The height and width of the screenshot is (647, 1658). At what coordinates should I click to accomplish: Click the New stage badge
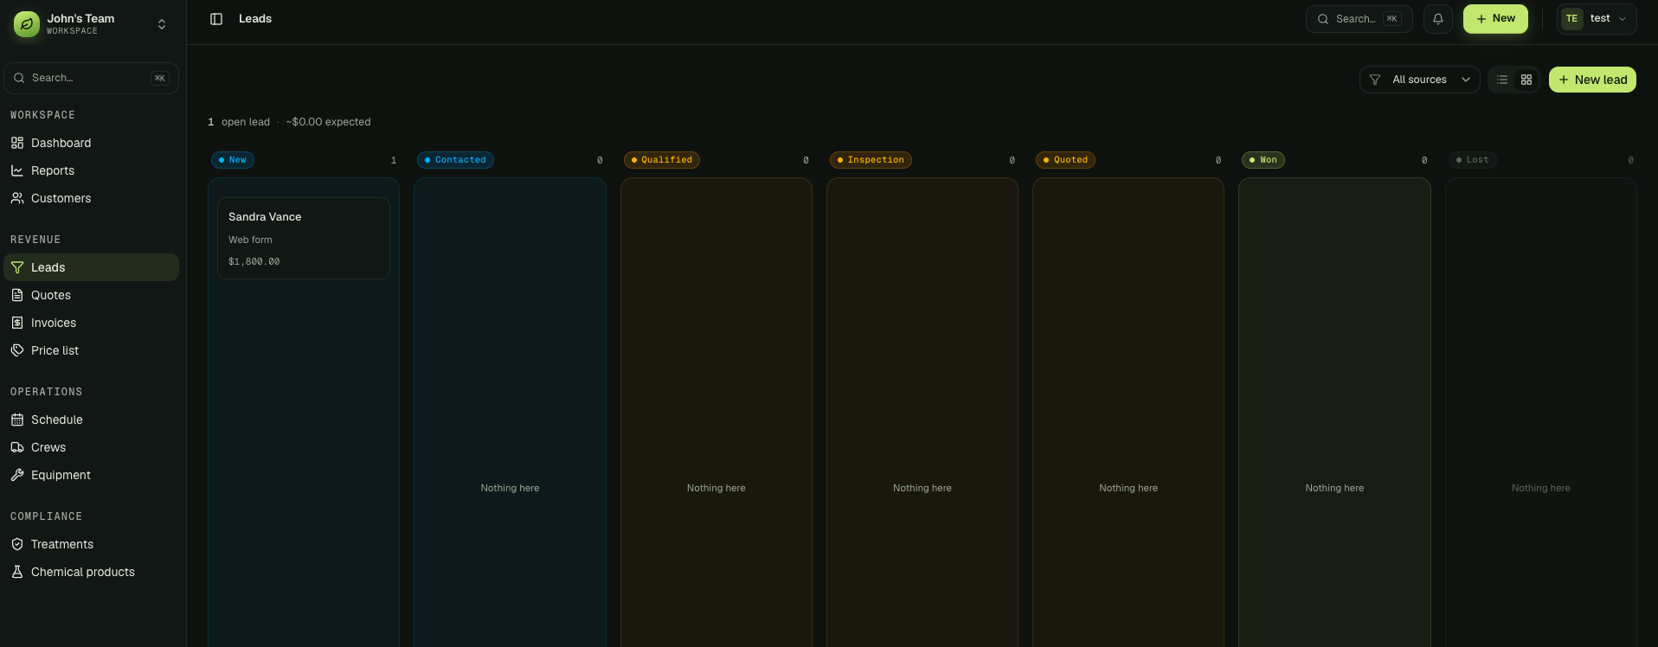click(233, 160)
